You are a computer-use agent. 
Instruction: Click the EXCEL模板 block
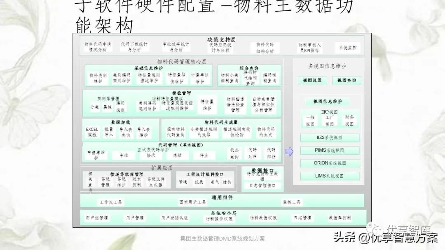pos(92,132)
